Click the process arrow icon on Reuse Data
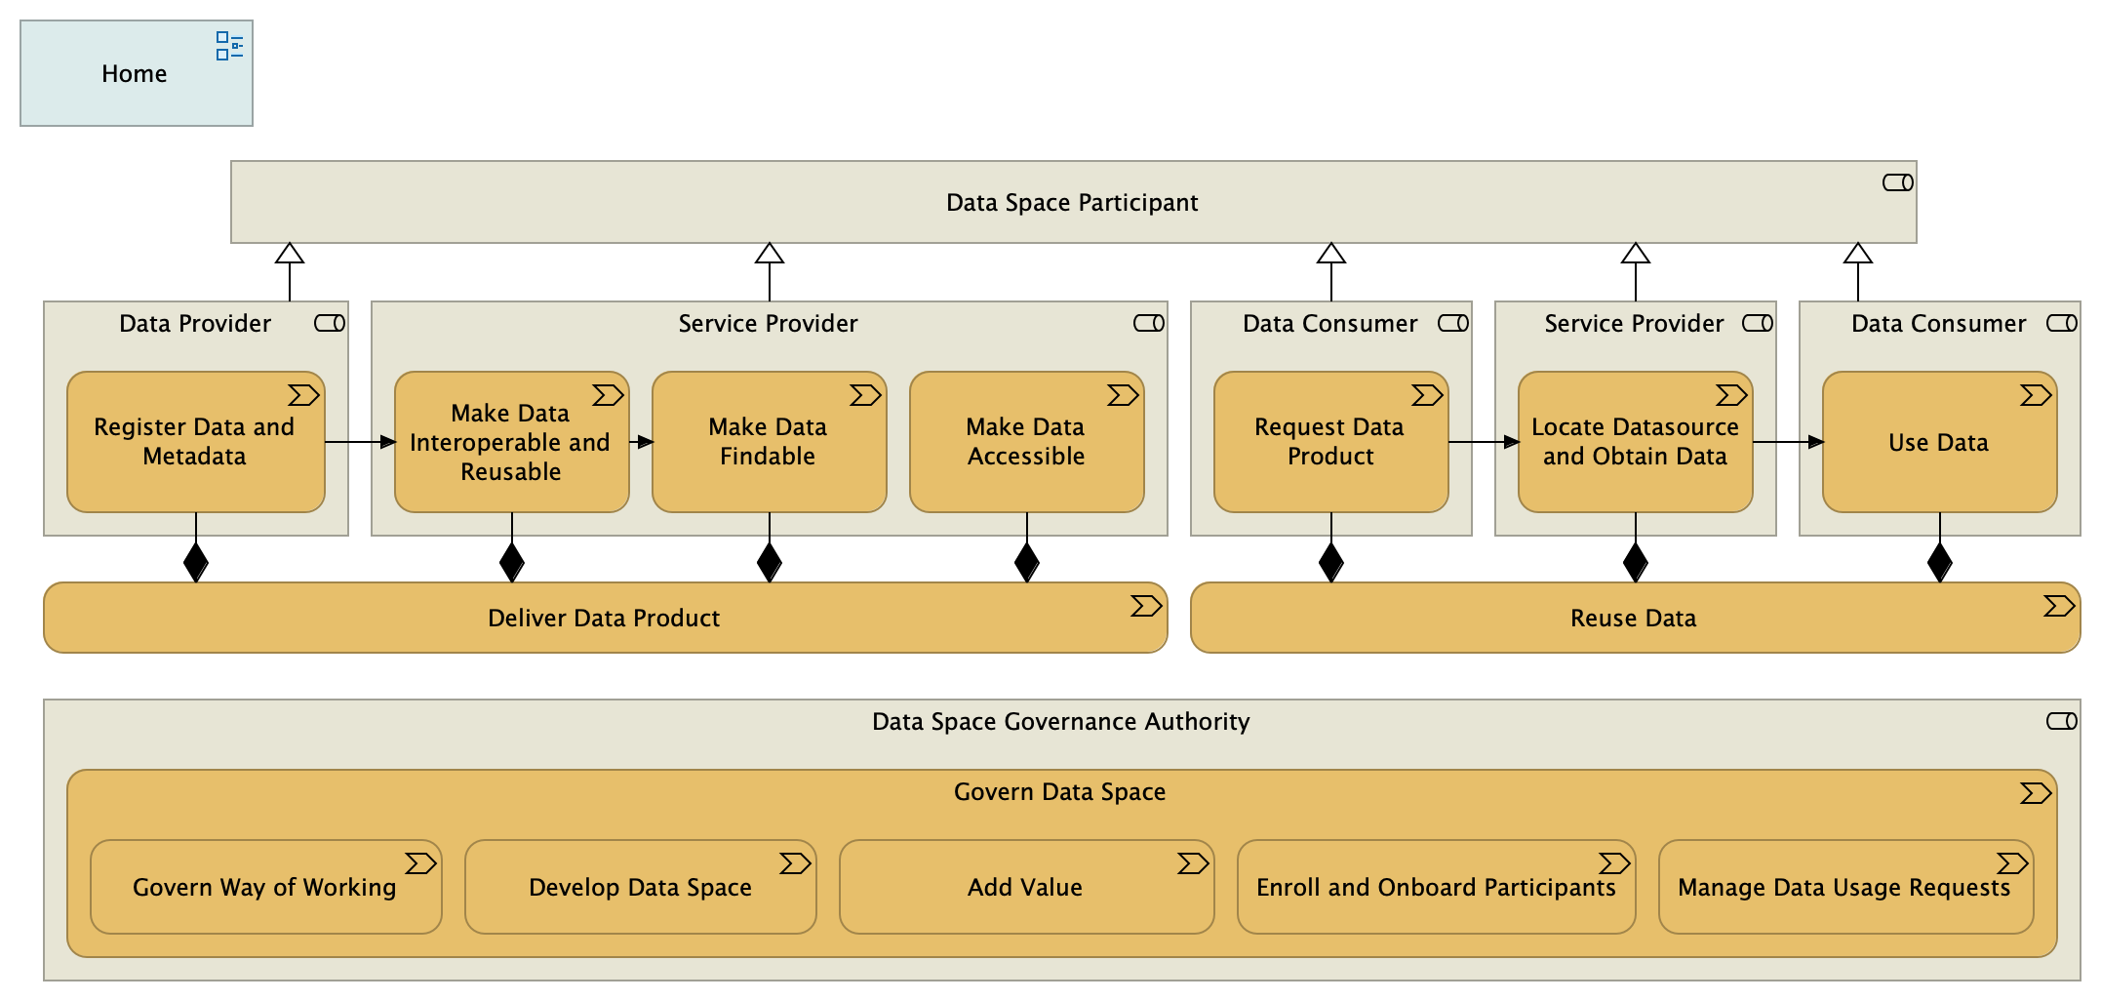The height and width of the screenshot is (1001, 2101). click(x=2058, y=607)
